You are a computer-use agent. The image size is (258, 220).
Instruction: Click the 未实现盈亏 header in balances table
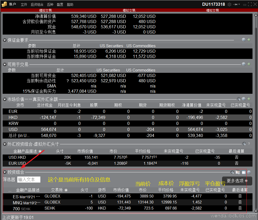pyautogui.click(x=216, y=105)
